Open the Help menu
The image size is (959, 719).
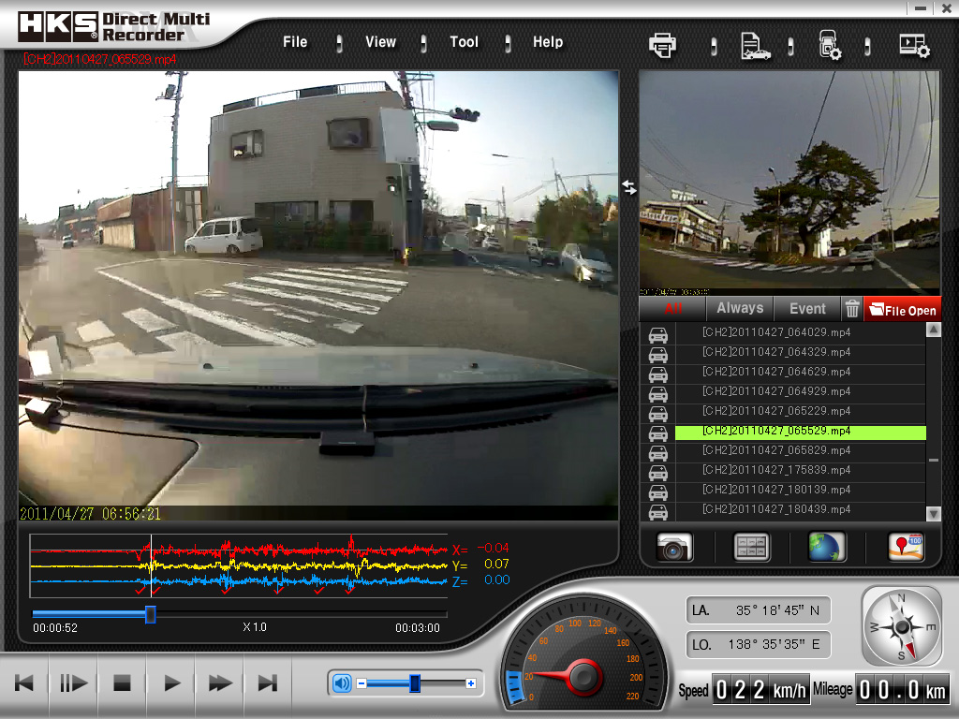point(548,42)
